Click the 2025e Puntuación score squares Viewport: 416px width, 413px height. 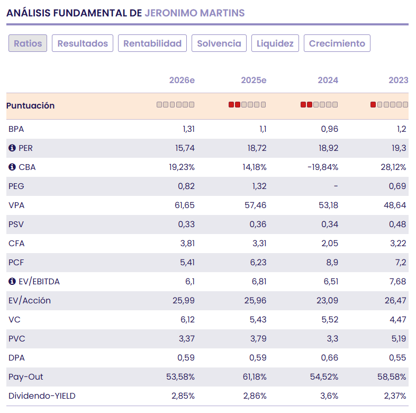[247, 105]
